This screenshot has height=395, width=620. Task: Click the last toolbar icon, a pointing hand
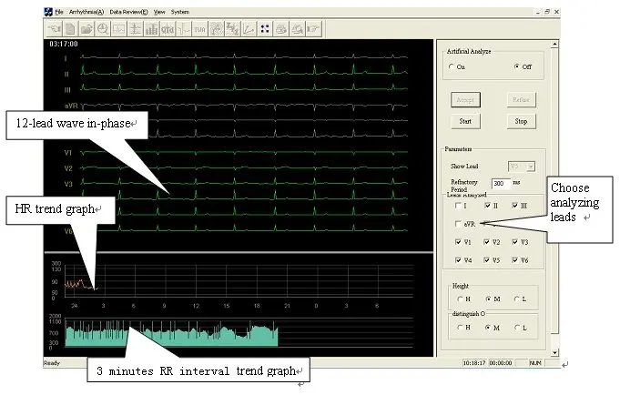(x=313, y=29)
